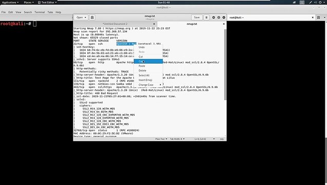The image size is (327, 185).
Task: Click the terminal window vertical scrollbar
Action: tap(326, 160)
